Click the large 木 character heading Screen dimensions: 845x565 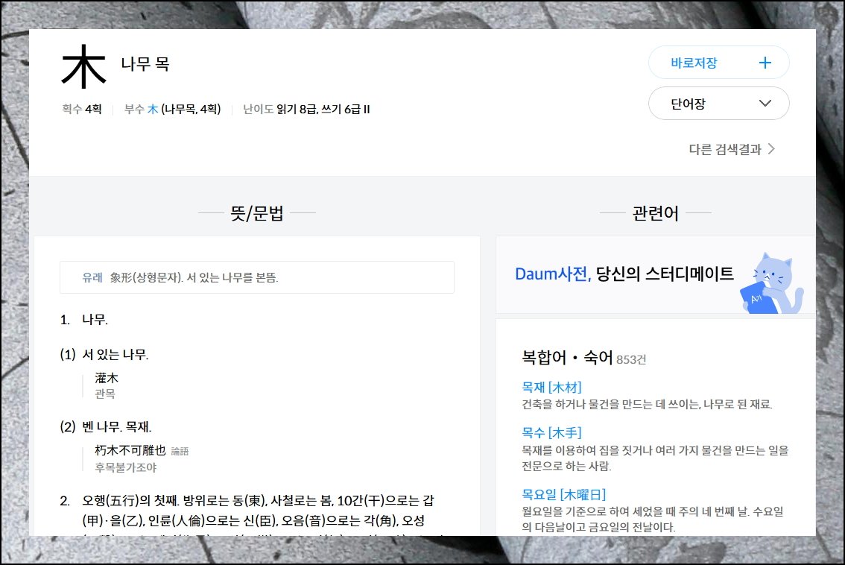click(x=83, y=66)
